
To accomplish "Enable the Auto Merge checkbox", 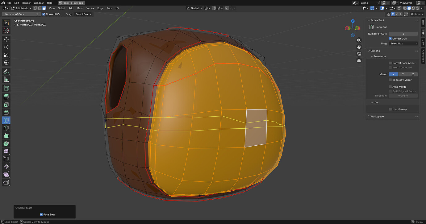I will tap(390, 87).
